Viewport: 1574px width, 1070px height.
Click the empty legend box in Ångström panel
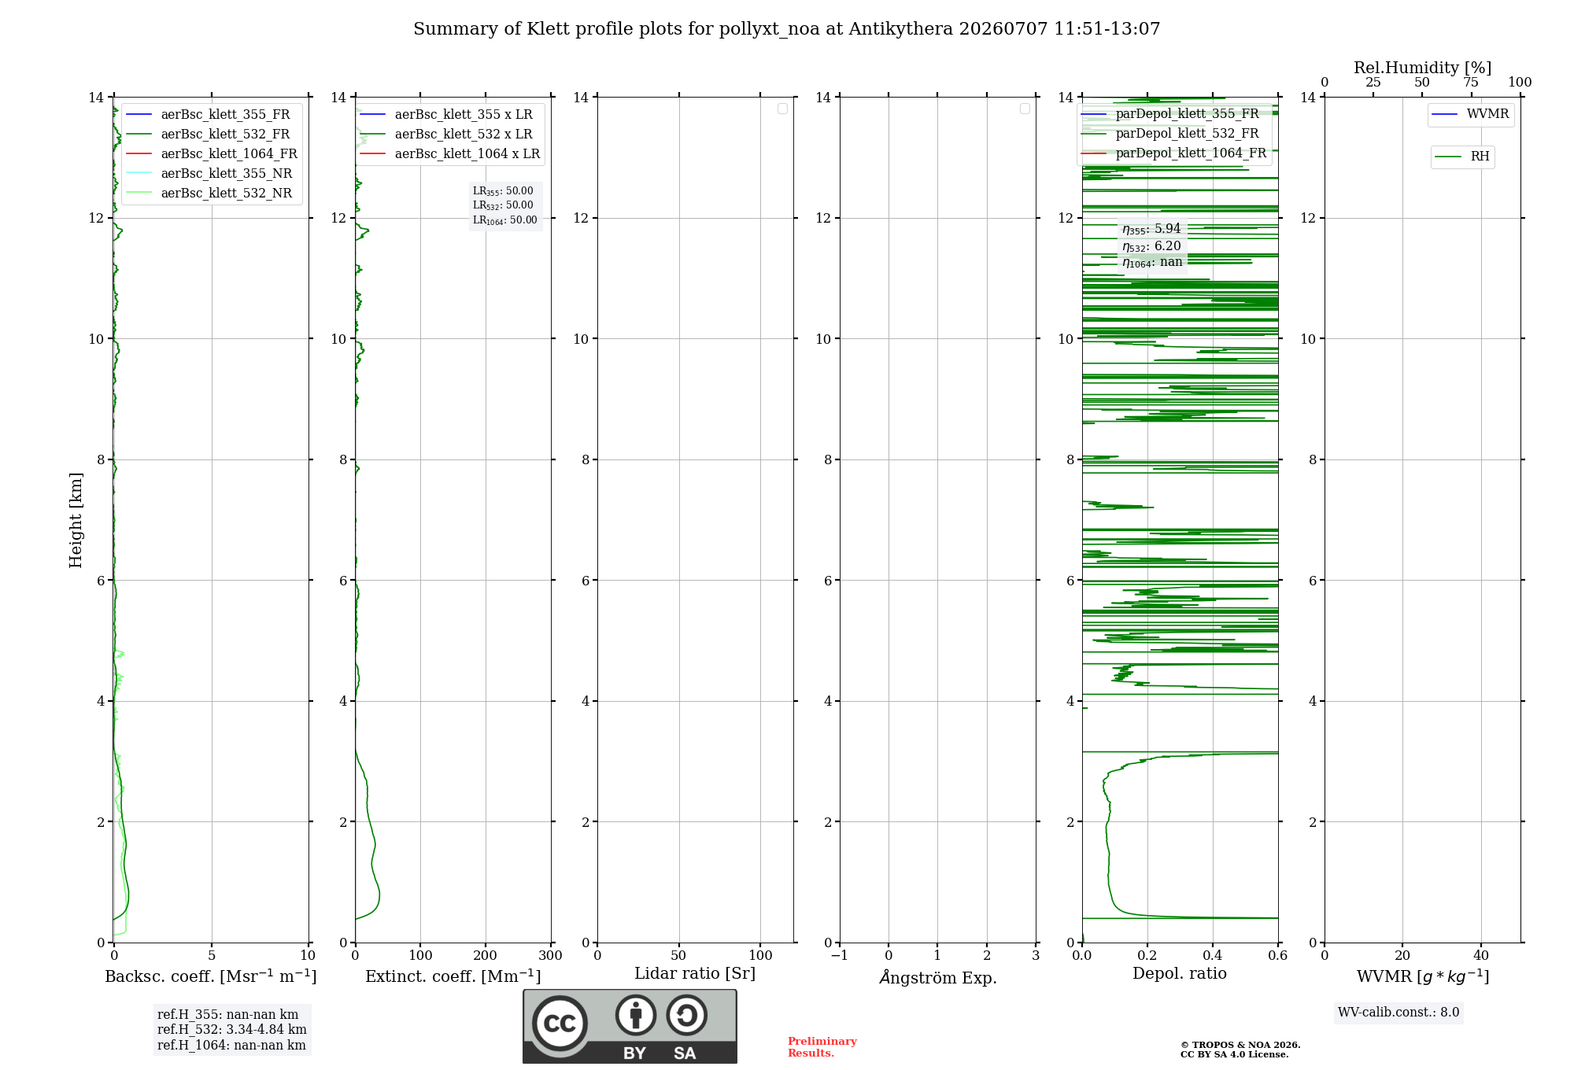click(x=1025, y=109)
